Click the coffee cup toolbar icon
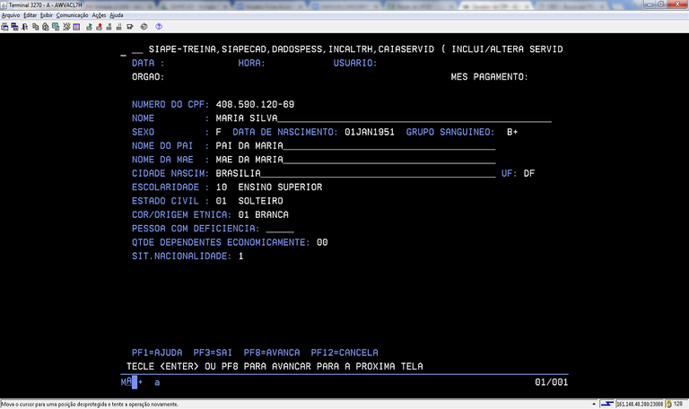The width and height of the screenshot is (689, 409). tap(129, 27)
